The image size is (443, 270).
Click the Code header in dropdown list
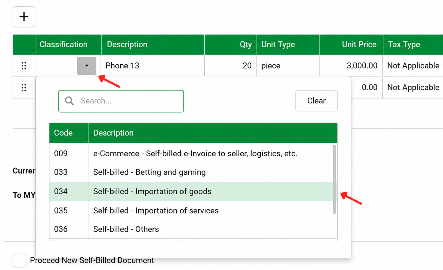click(x=69, y=133)
